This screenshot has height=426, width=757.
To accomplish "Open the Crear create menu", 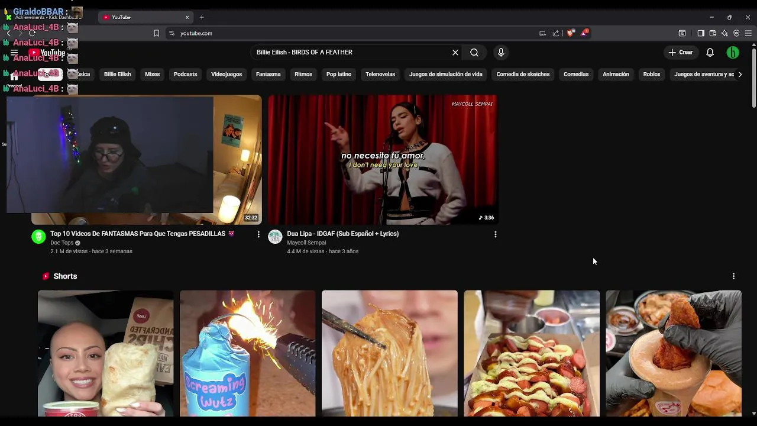I will 680,53.
